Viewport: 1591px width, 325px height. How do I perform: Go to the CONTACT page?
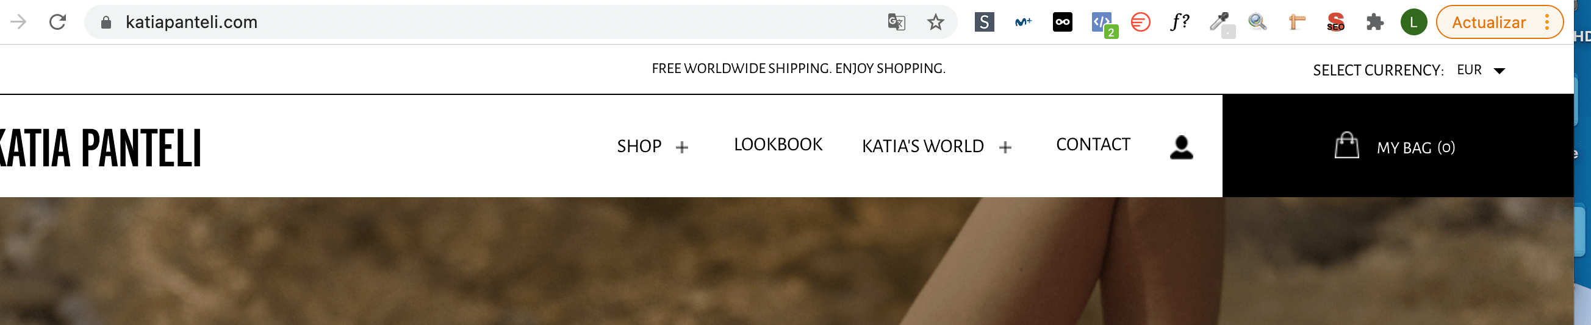coord(1093,144)
